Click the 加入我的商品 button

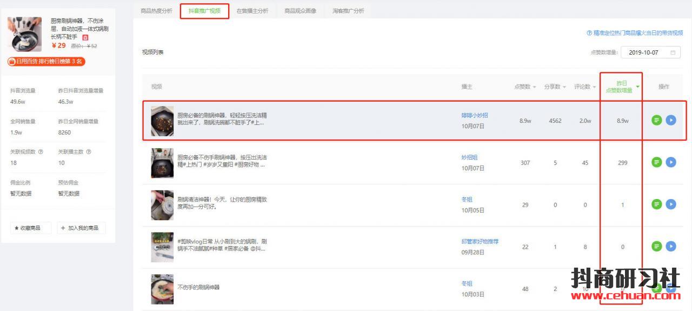click(x=81, y=228)
